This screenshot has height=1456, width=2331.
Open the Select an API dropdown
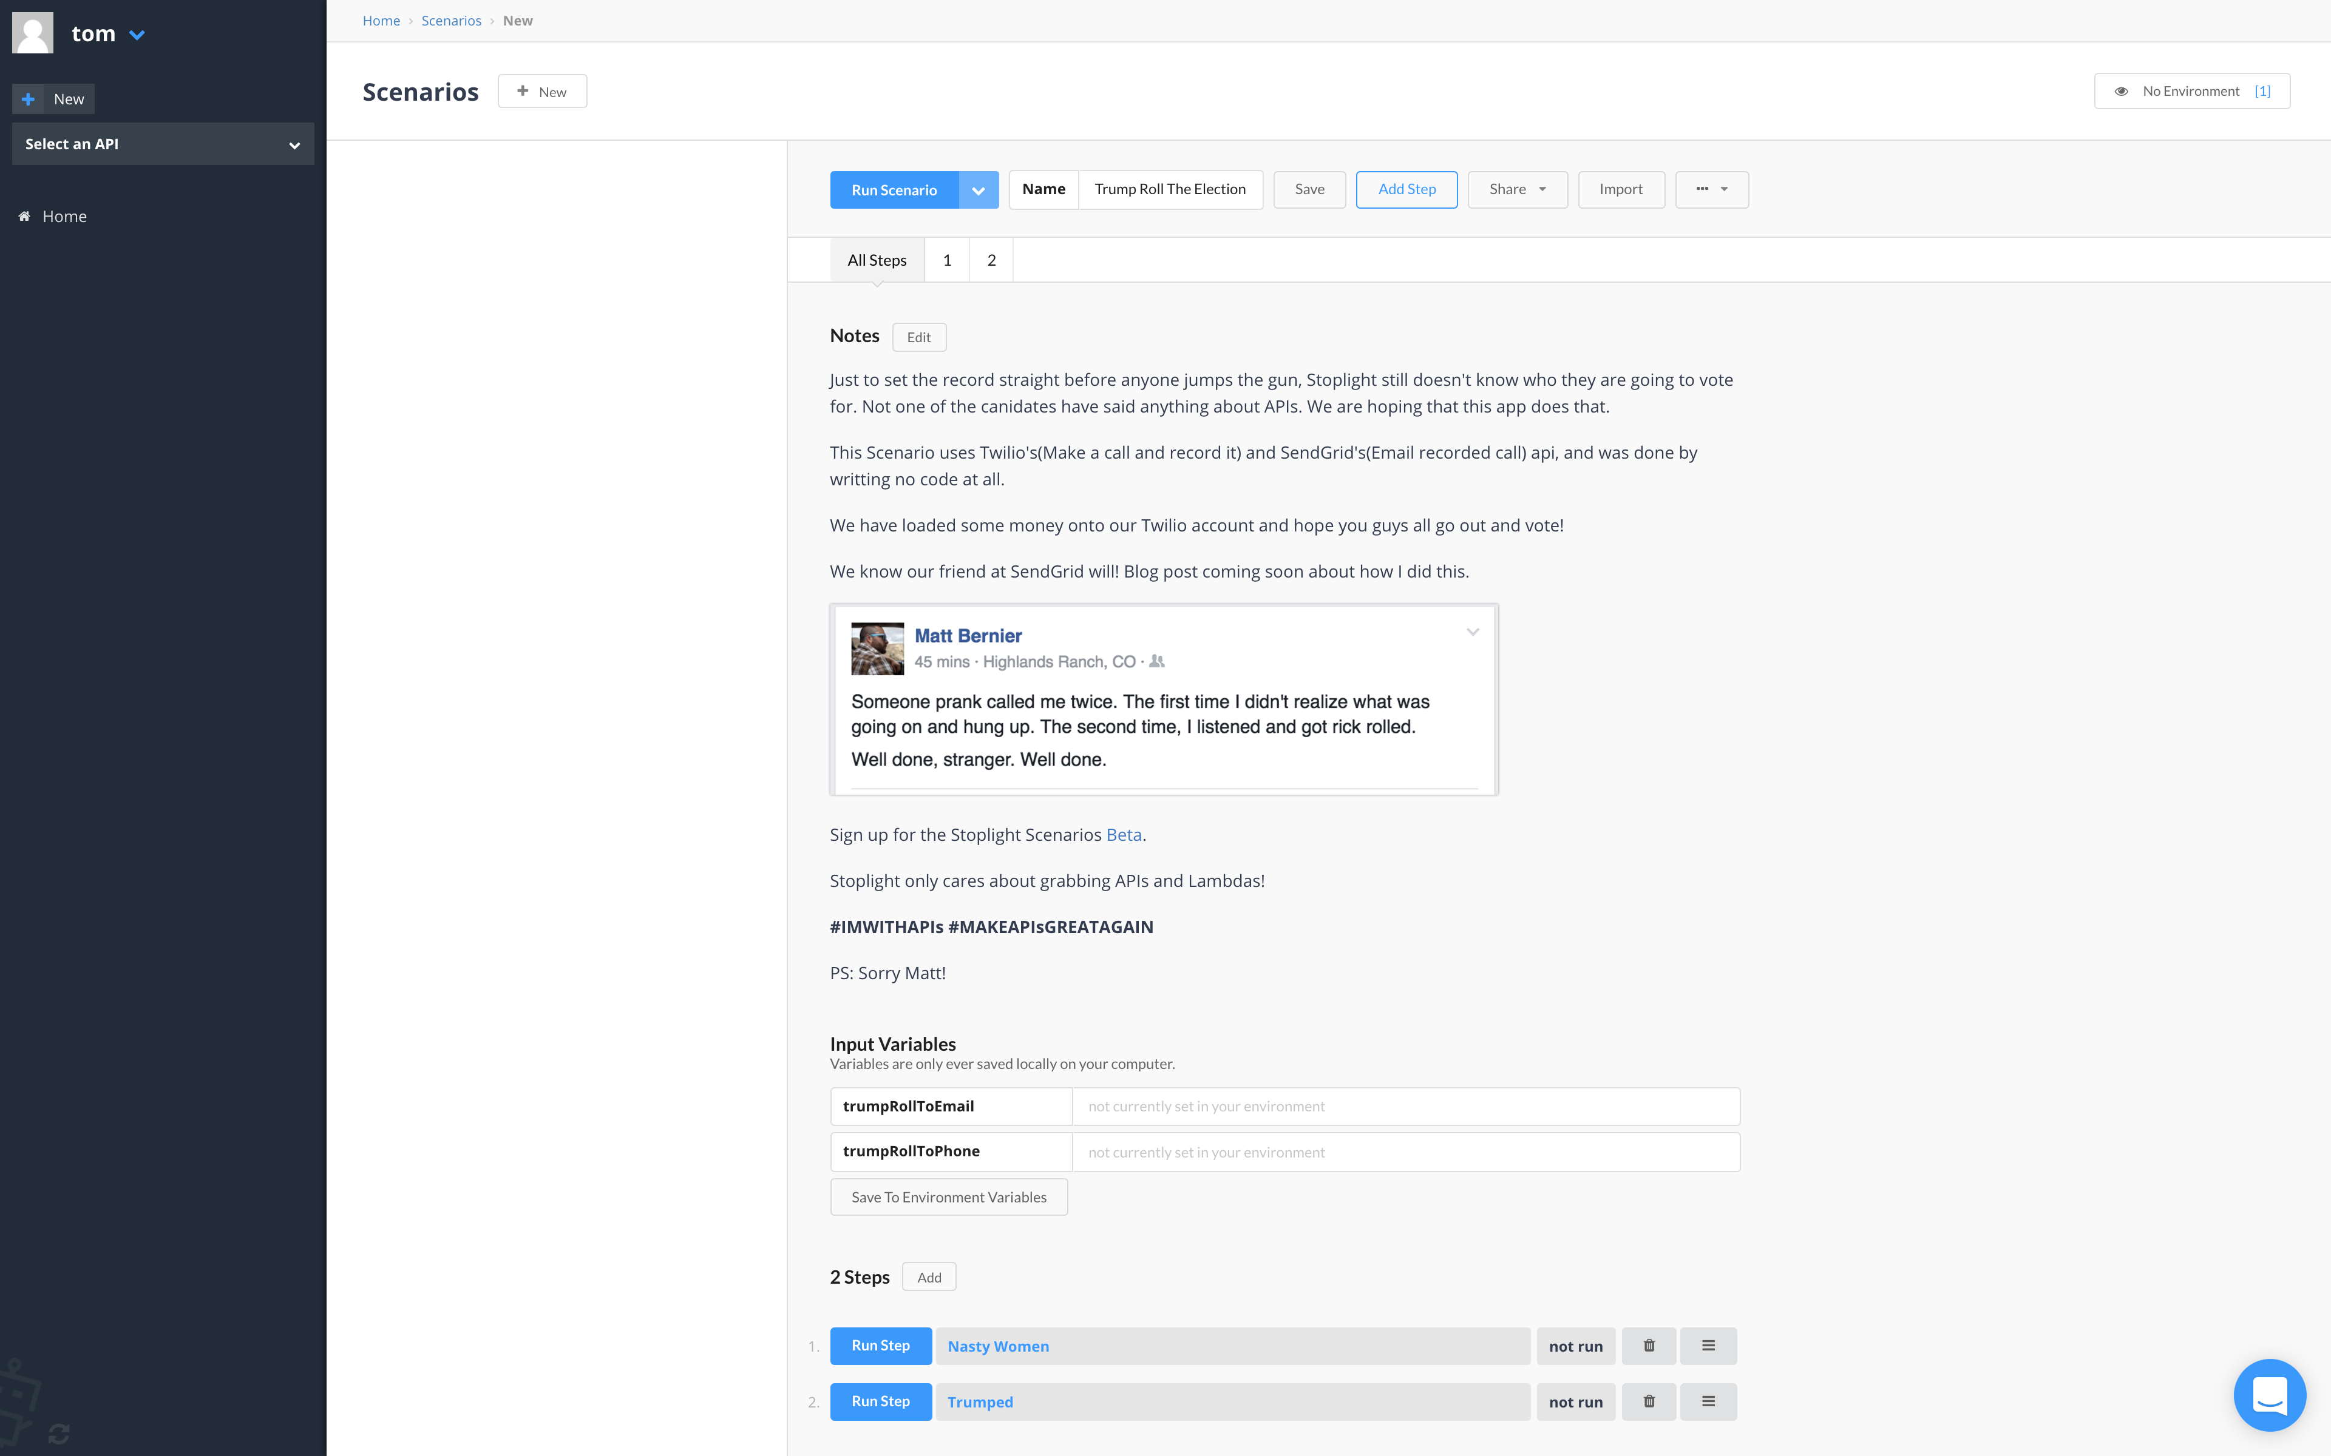163,144
